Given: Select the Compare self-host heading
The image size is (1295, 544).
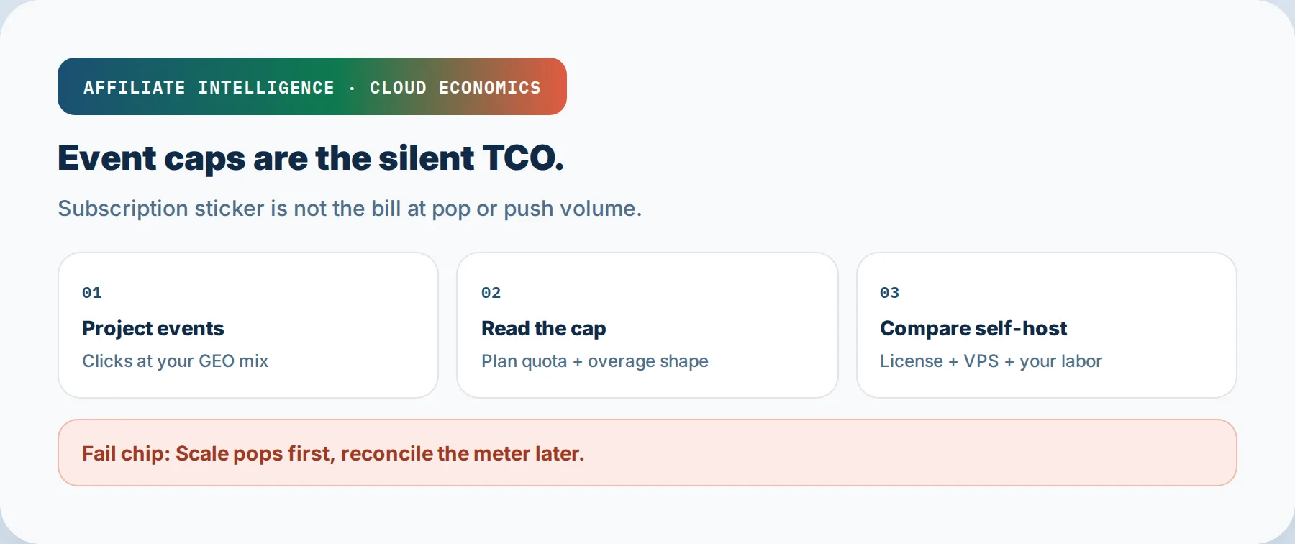Looking at the screenshot, I should click(973, 328).
